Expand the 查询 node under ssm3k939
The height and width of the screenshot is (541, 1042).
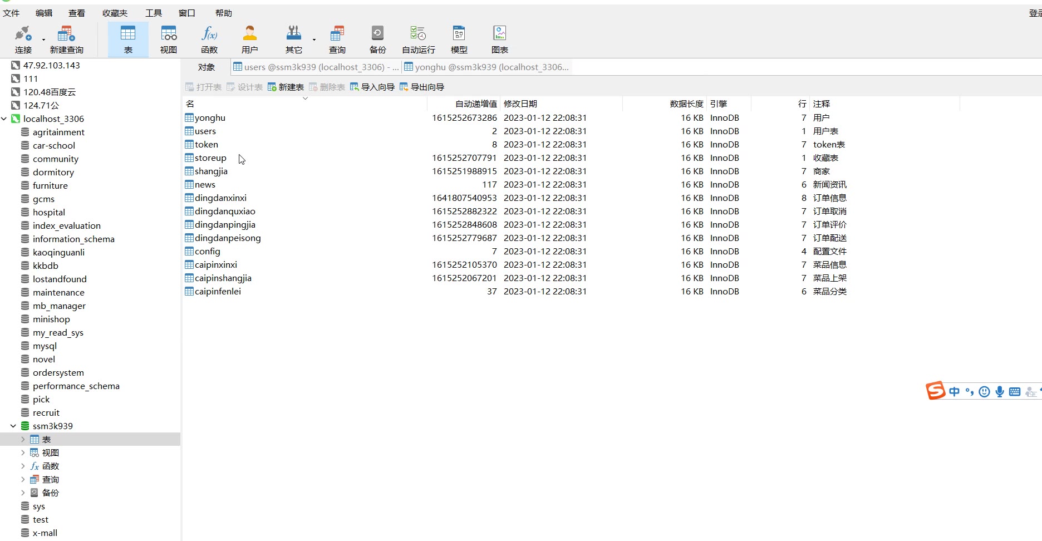(23, 479)
